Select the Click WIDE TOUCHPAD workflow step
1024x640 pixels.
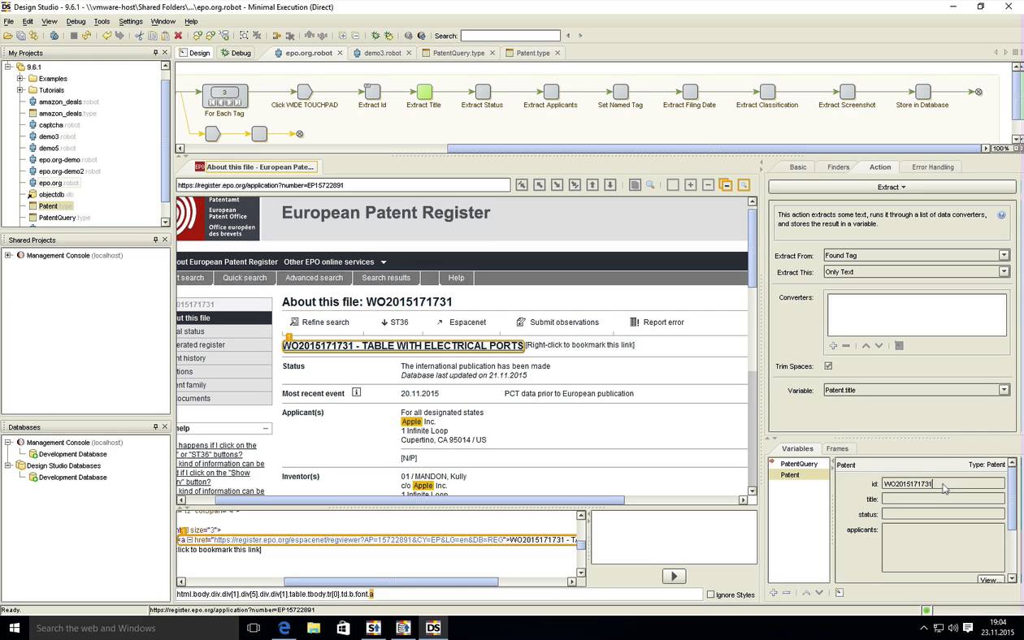[x=305, y=92]
